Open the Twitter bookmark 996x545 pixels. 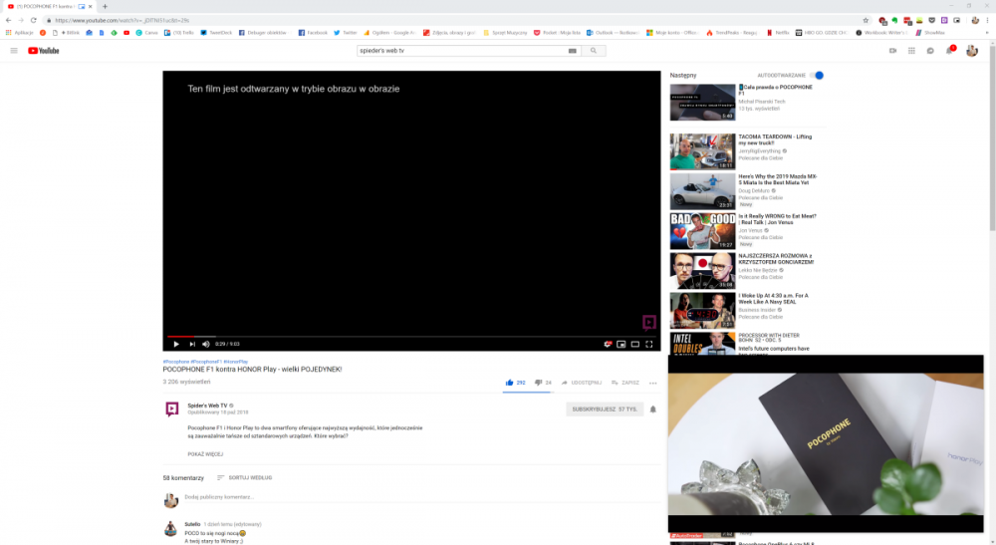[346, 33]
